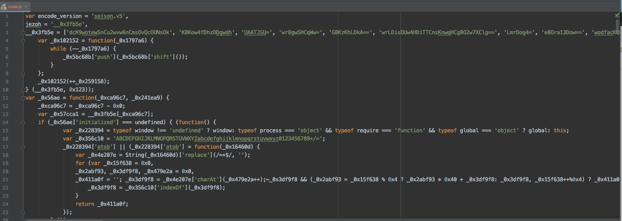
Task: Collapse the atob function at line 17
Action: (23, 147)
